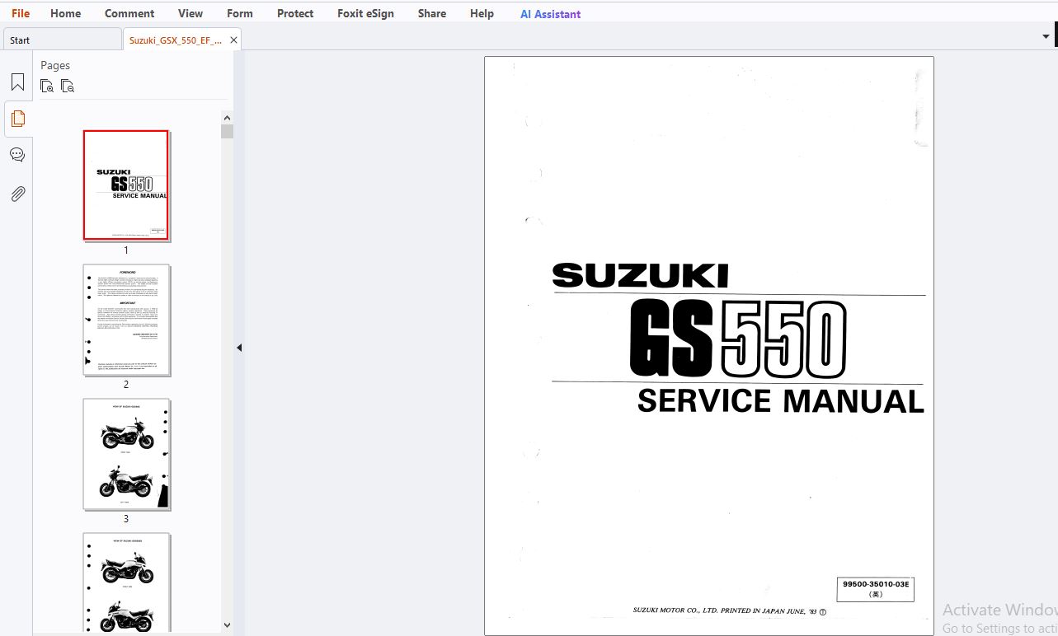
Task: Open the Attachments paperclip panel icon
Action: pyautogui.click(x=17, y=194)
